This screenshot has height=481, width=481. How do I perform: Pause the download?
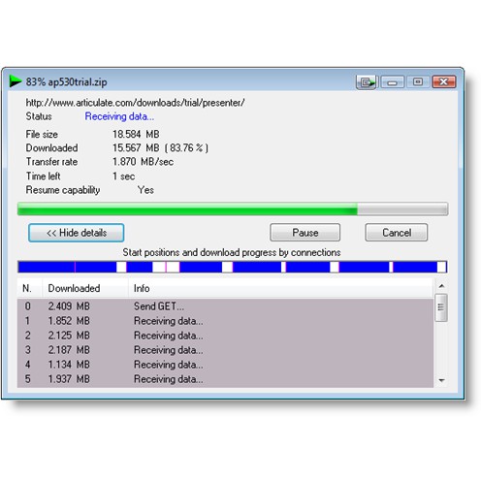(x=305, y=233)
